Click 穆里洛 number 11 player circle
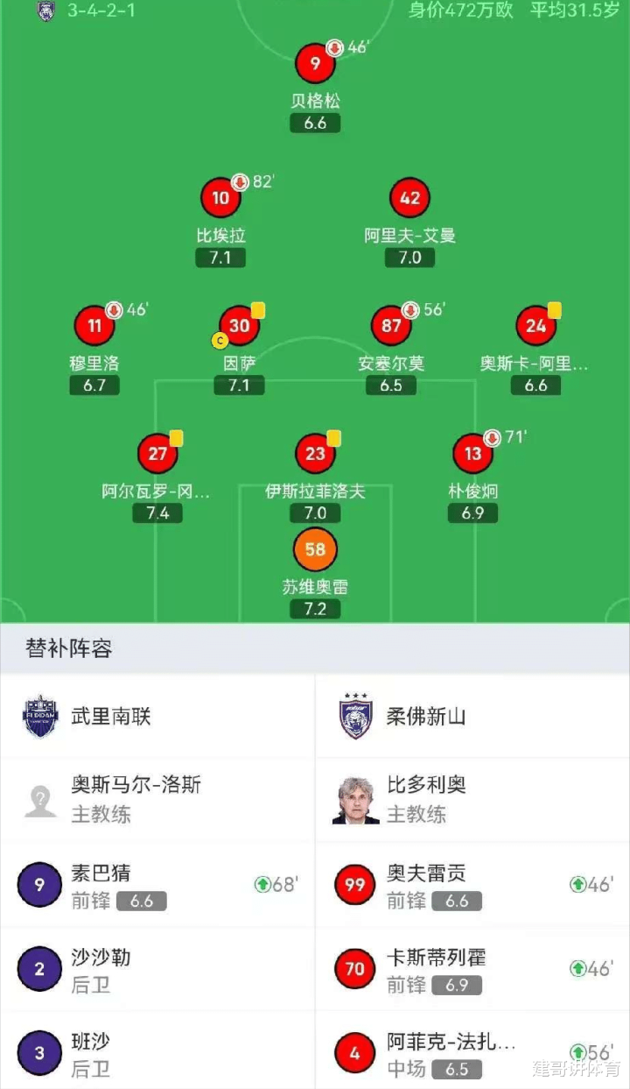This screenshot has height=1089, width=630. pos(94,326)
